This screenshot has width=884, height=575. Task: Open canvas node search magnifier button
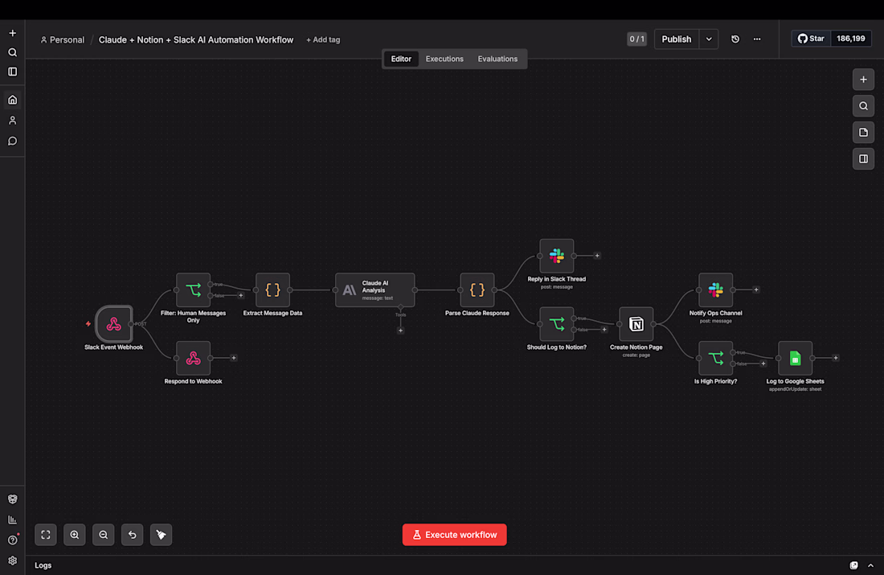pyautogui.click(x=863, y=106)
